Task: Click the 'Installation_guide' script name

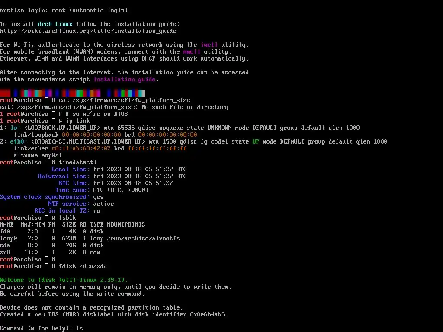Action: [x=125, y=80]
